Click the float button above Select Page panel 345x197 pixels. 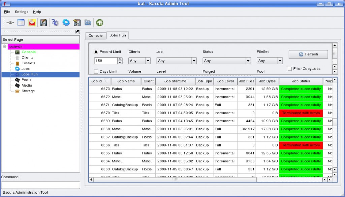tap(78, 32)
